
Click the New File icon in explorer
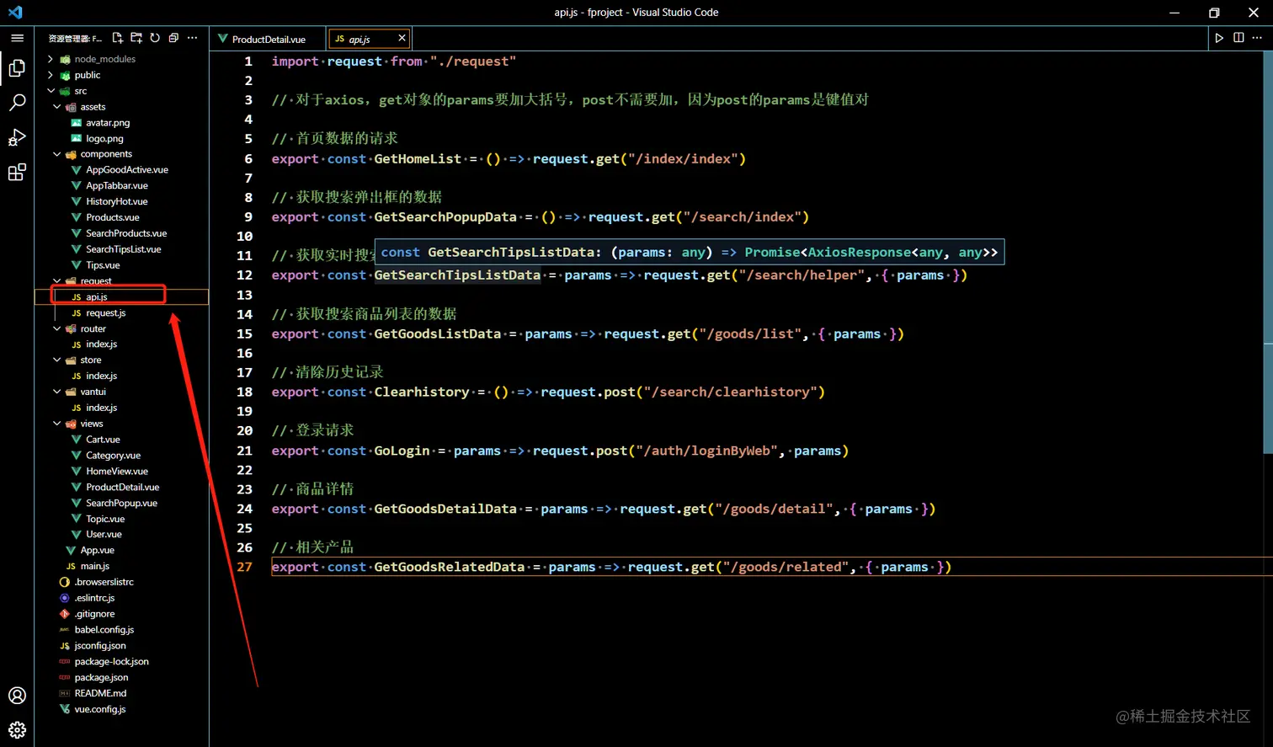118,38
